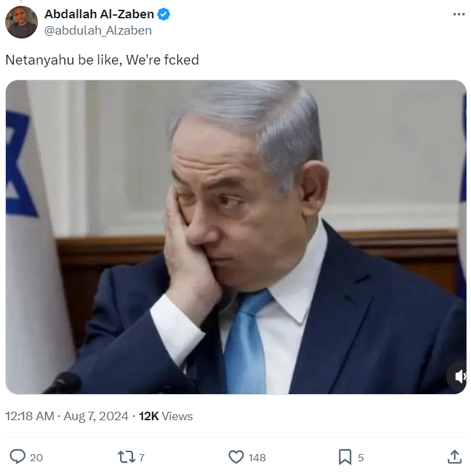Open Abdallah Al-Zaben's profile picture
471x475 pixels.
coord(22,22)
